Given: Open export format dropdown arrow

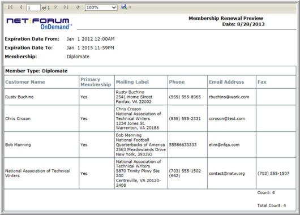Looking at the screenshot, I should coord(130,7).
